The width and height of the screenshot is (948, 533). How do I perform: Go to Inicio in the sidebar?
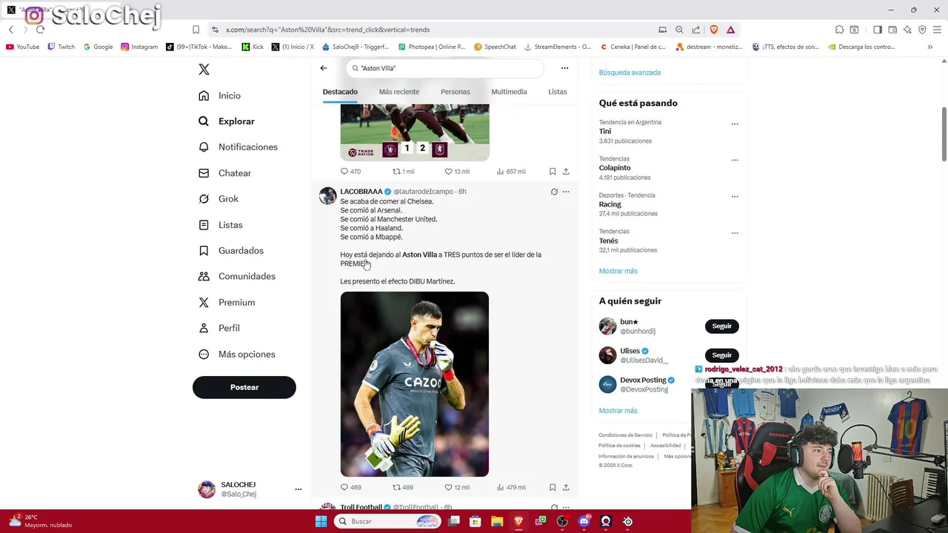[220, 95]
